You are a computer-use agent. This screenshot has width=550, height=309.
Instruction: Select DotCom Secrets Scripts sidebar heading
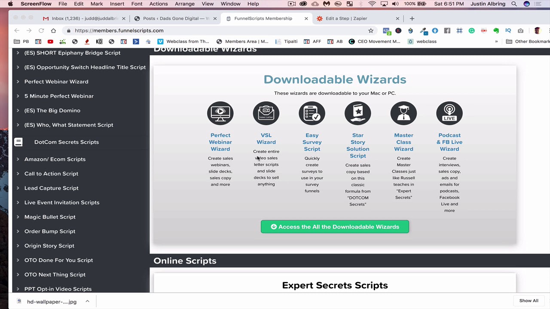(67, 142)
